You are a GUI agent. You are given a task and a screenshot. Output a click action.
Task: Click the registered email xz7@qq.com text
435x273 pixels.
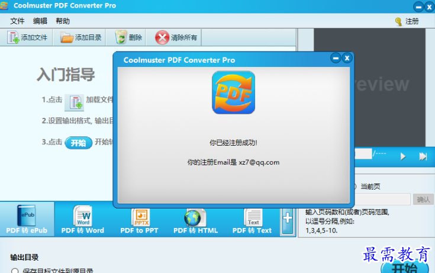click(259, 162)
